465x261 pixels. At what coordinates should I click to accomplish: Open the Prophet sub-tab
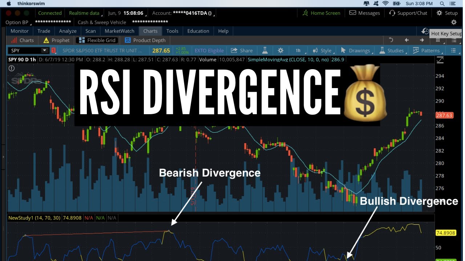56,40
